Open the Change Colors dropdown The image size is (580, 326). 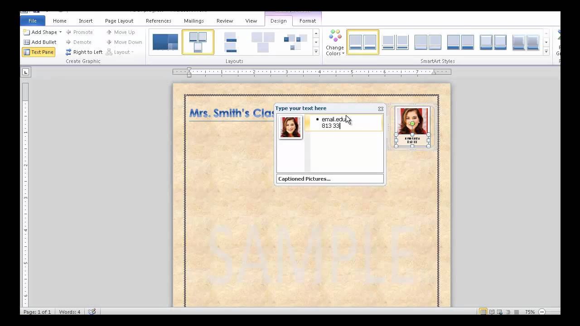click(335, 43)
